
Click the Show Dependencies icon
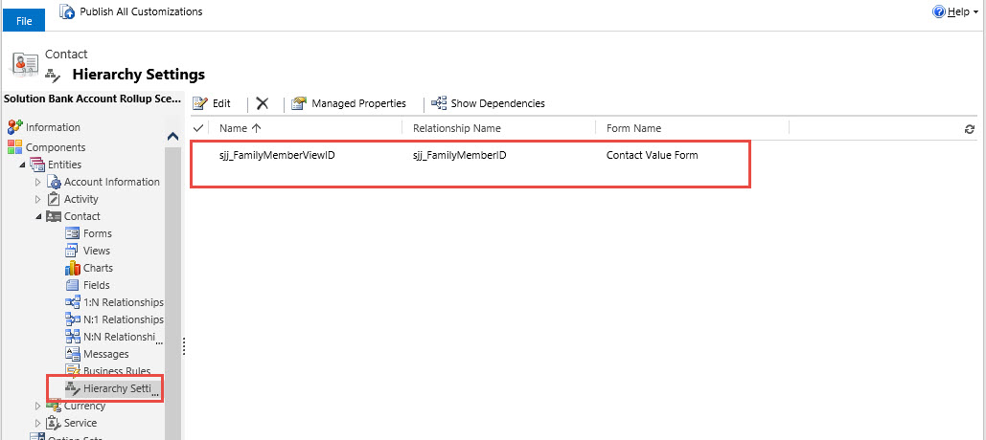coord(439,103)
